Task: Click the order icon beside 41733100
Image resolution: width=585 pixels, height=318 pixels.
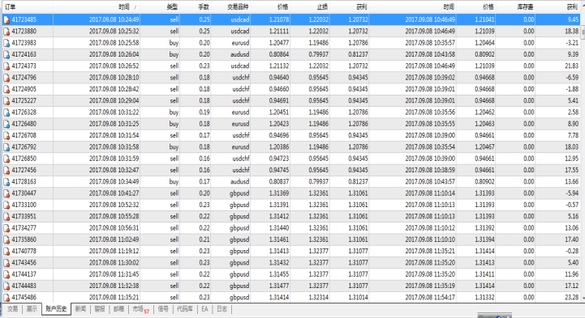Action: click(x=6, y=205)
